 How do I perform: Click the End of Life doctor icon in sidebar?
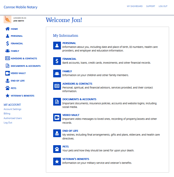pos(8,81)
